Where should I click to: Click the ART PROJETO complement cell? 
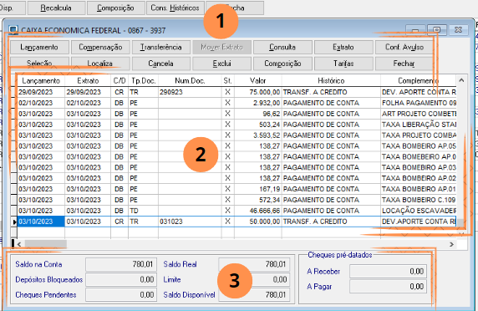419,114
